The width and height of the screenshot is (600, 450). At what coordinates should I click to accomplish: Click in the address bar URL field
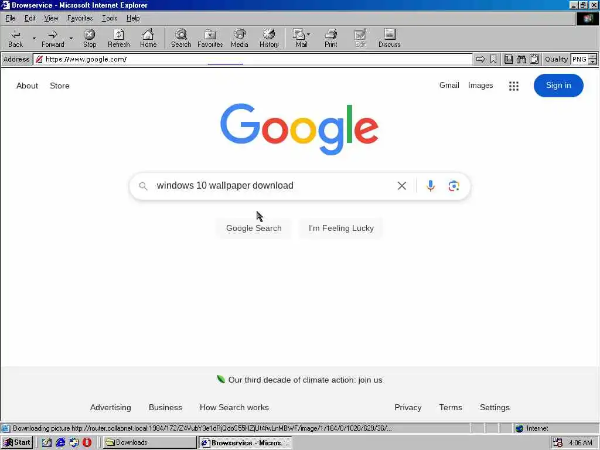tap(253, 59)
